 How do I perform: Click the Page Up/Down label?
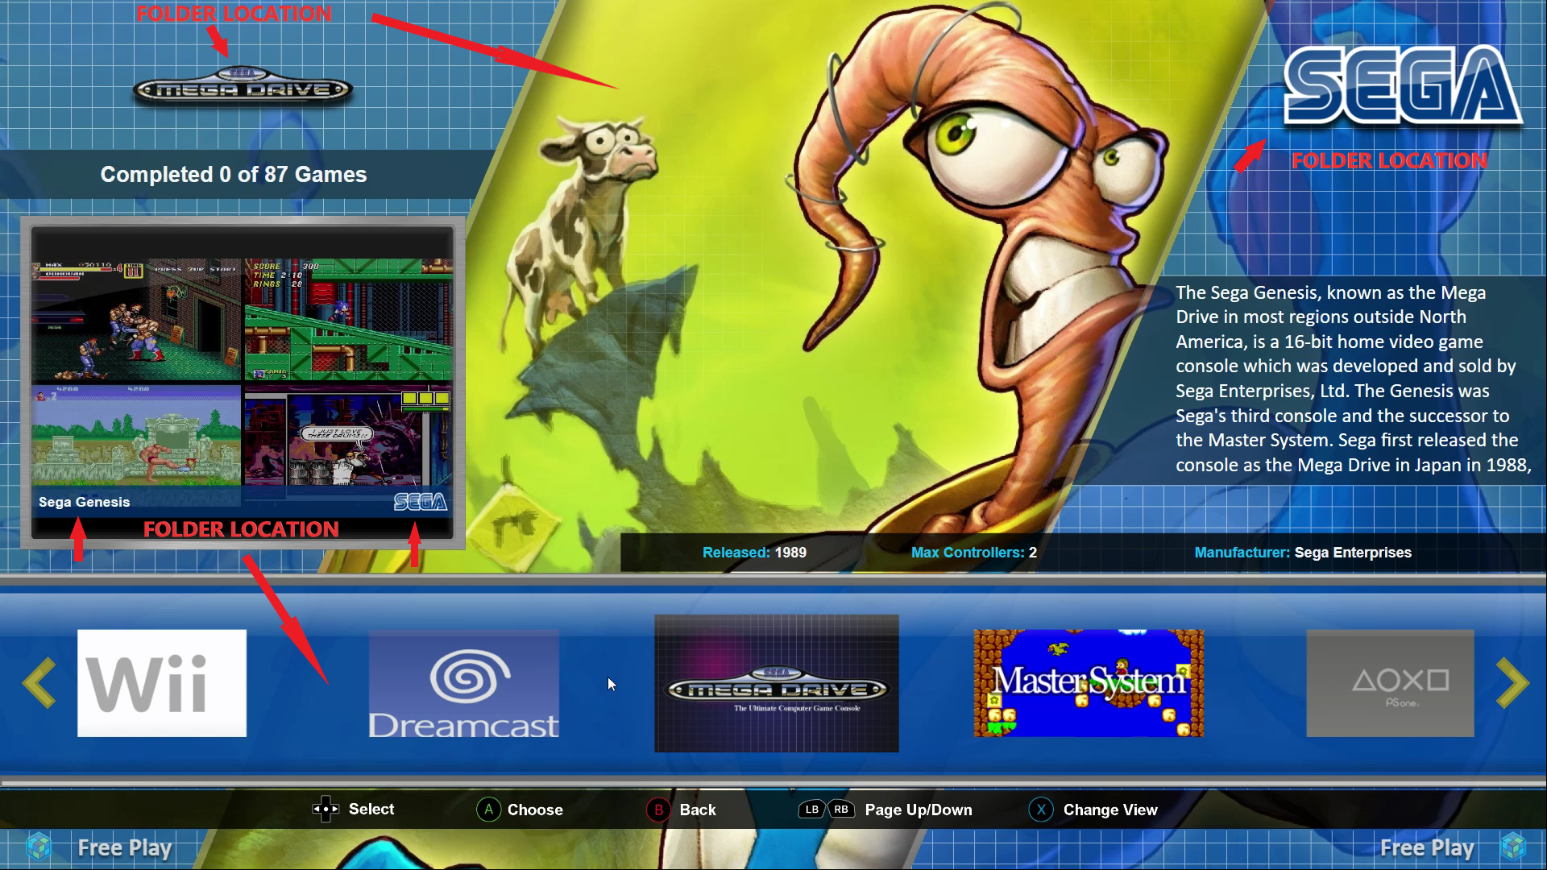pyautogui.click(x=919, y=810)
